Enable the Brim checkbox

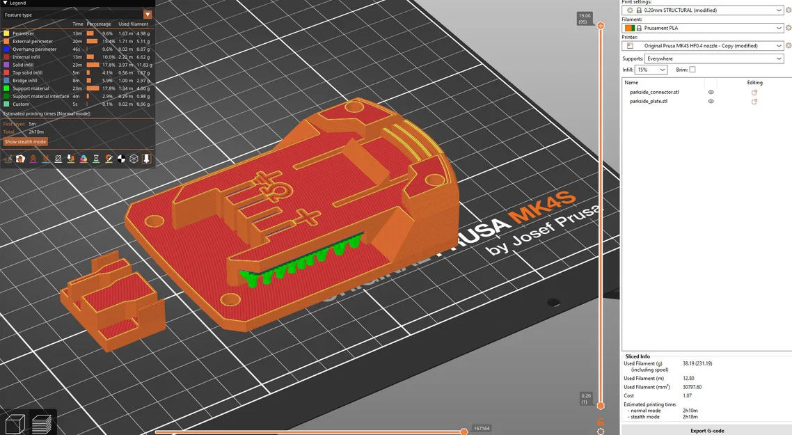click(x=692, y=70)
